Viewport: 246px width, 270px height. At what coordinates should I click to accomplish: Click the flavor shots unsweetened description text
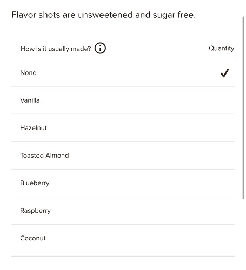click(x=104, y=15)
